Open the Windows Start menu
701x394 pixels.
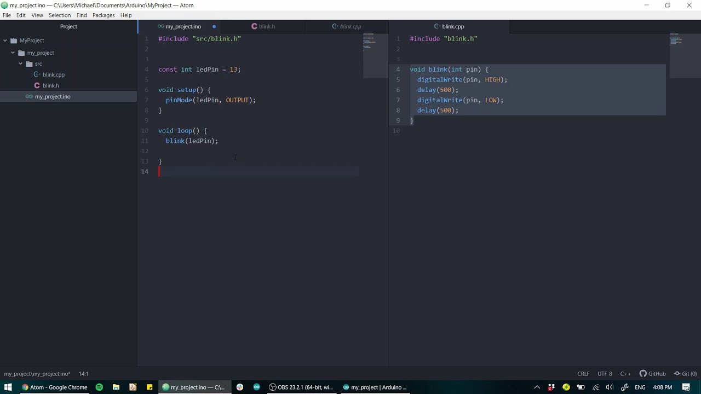tap(8, 387)
